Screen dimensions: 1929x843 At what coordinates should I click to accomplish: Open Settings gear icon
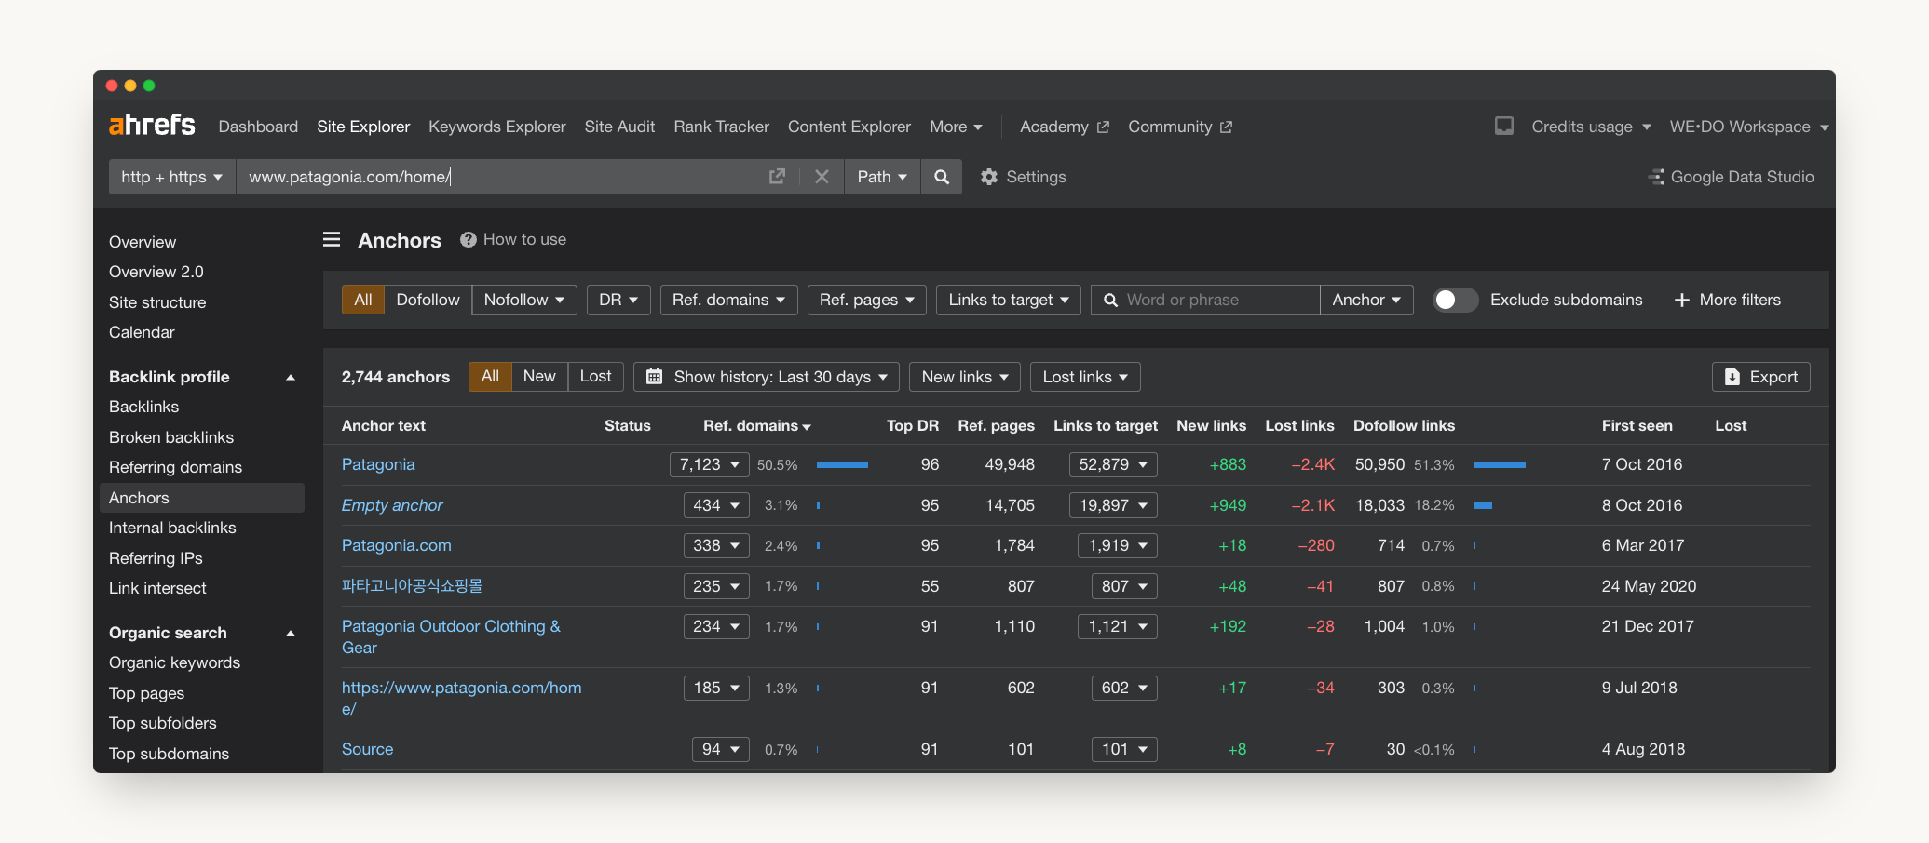pos(989,177)
